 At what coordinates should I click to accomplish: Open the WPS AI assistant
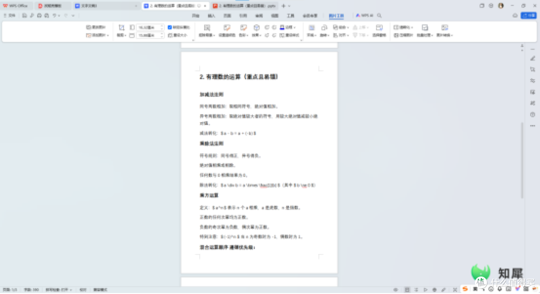coord(364,15)
